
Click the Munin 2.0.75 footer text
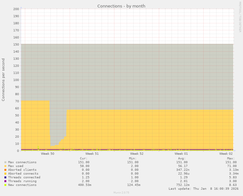121,193
